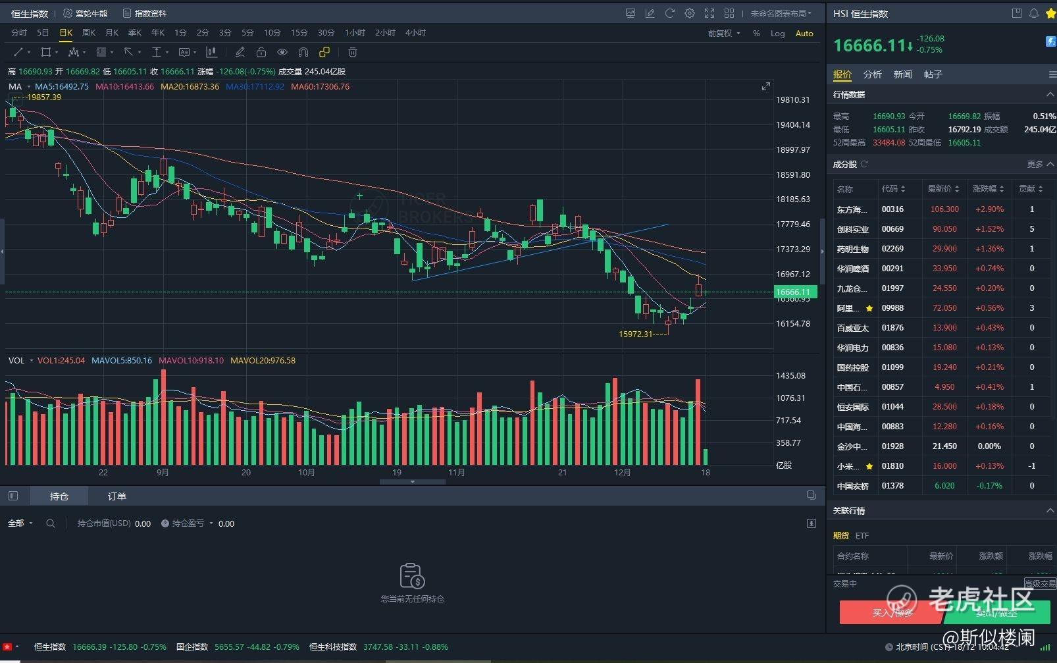The image size is (1057, 663).
Task: Click the export icon in holdings panel
Action: point(812,523)
